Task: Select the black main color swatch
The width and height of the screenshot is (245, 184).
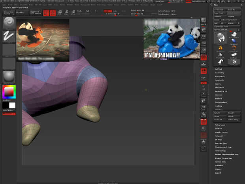Action: coord(6,106)
